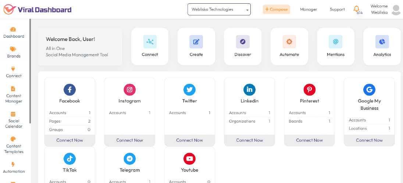The width and height of the screenshot is (403, 183).
Task: Click the Create pencil icon tile
Action: pyautogui.click(x=196, y=46)
